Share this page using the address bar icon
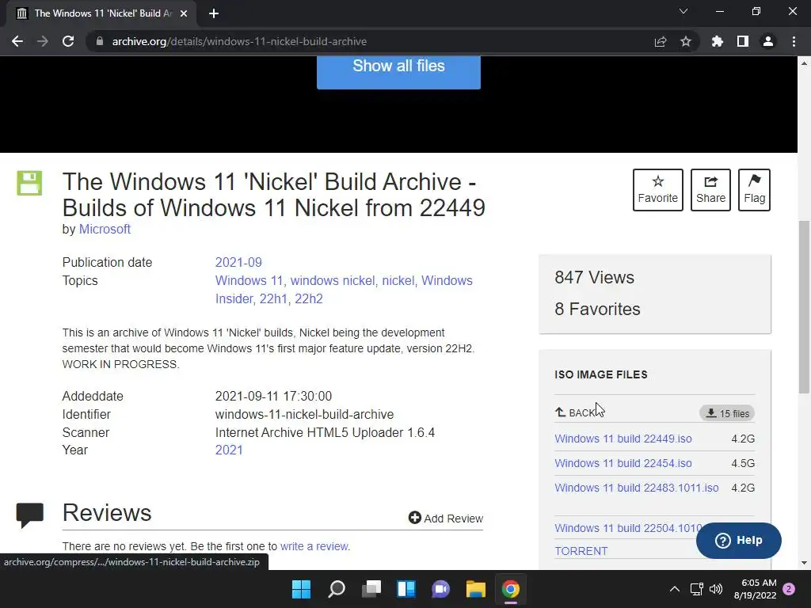811x608 pixels. (660, 41)
